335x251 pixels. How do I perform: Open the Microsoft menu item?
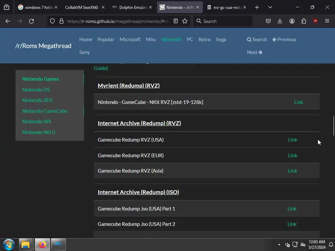click(130, 40)
